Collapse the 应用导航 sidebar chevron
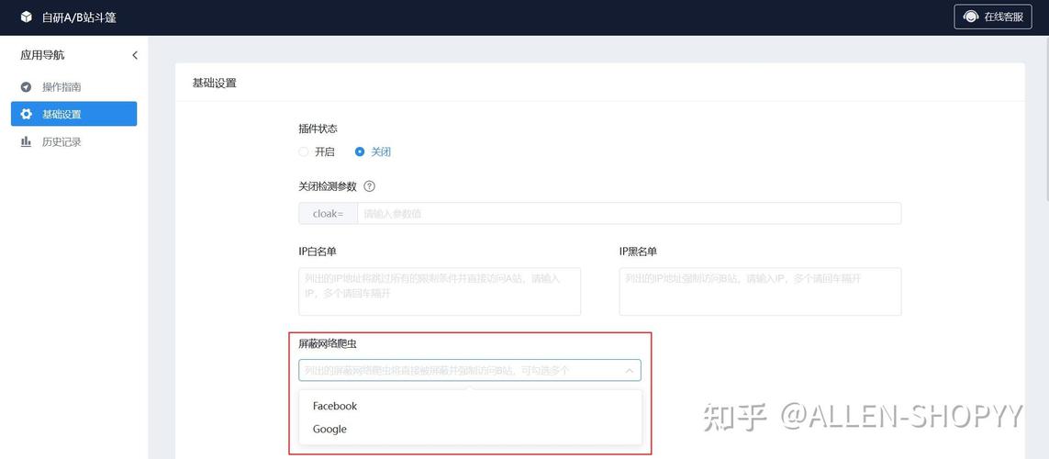Image resolution: width=1049 pixels, height=459 pixels. tap(135, 55)
